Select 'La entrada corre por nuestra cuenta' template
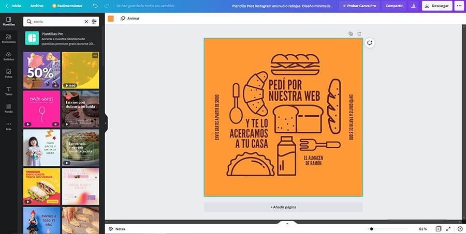Image resolution: width=466 pixels, height=234 pixels. tap(81, 148)
